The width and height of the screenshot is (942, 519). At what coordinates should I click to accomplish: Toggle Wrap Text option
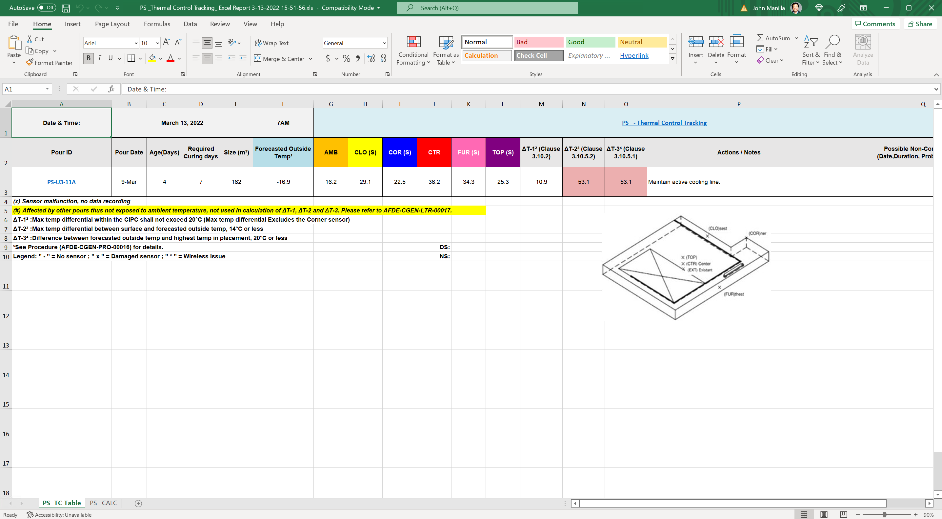pyautogui.click(x=272, y=43)
